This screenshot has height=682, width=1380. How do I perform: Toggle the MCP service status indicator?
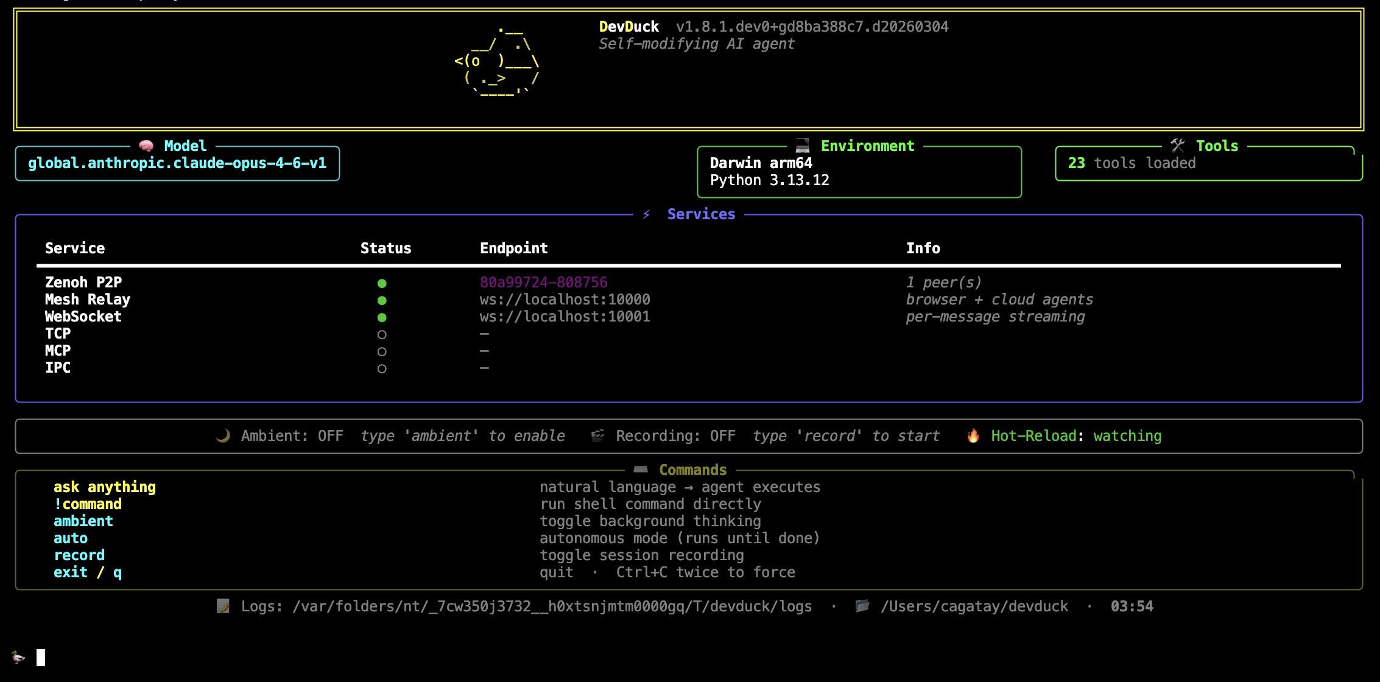[382, 351]
